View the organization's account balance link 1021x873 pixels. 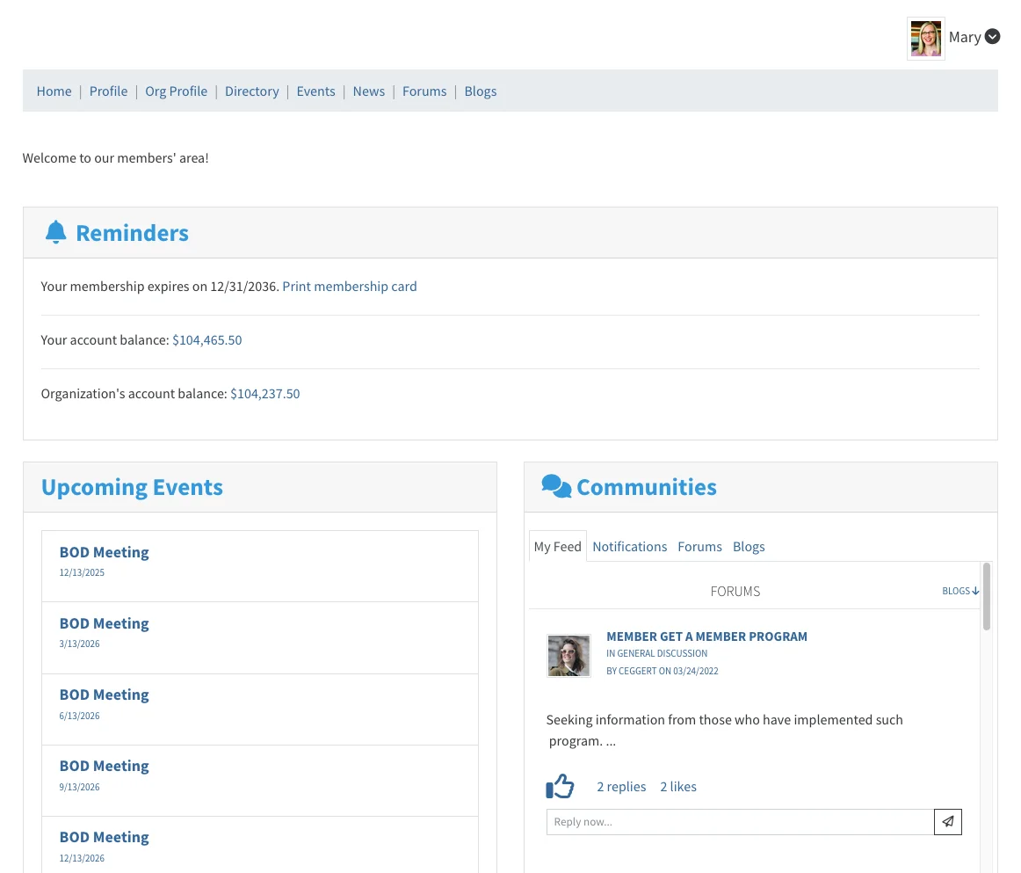point(264,393)
